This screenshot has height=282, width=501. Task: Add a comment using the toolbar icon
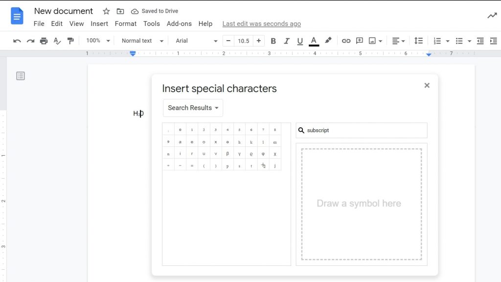coord(360,41)
